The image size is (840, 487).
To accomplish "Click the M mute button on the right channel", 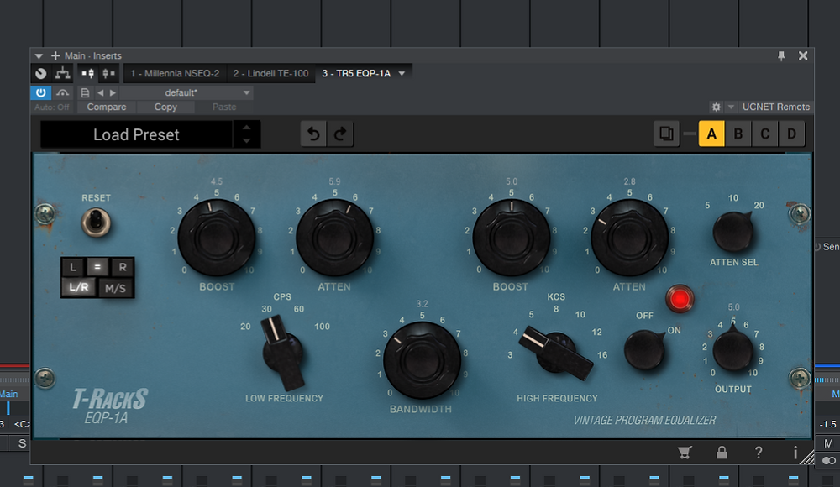I will [x=828, y=443].
